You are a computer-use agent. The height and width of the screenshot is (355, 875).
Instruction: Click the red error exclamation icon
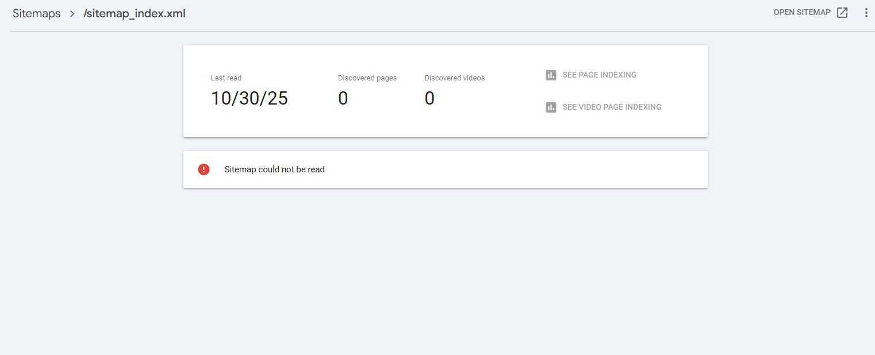(x=204, y=169)
